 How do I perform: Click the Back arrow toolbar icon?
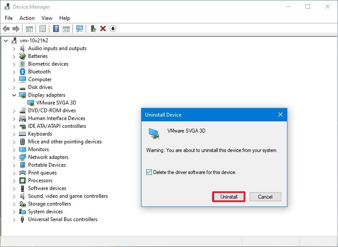[x=6, y=28]
